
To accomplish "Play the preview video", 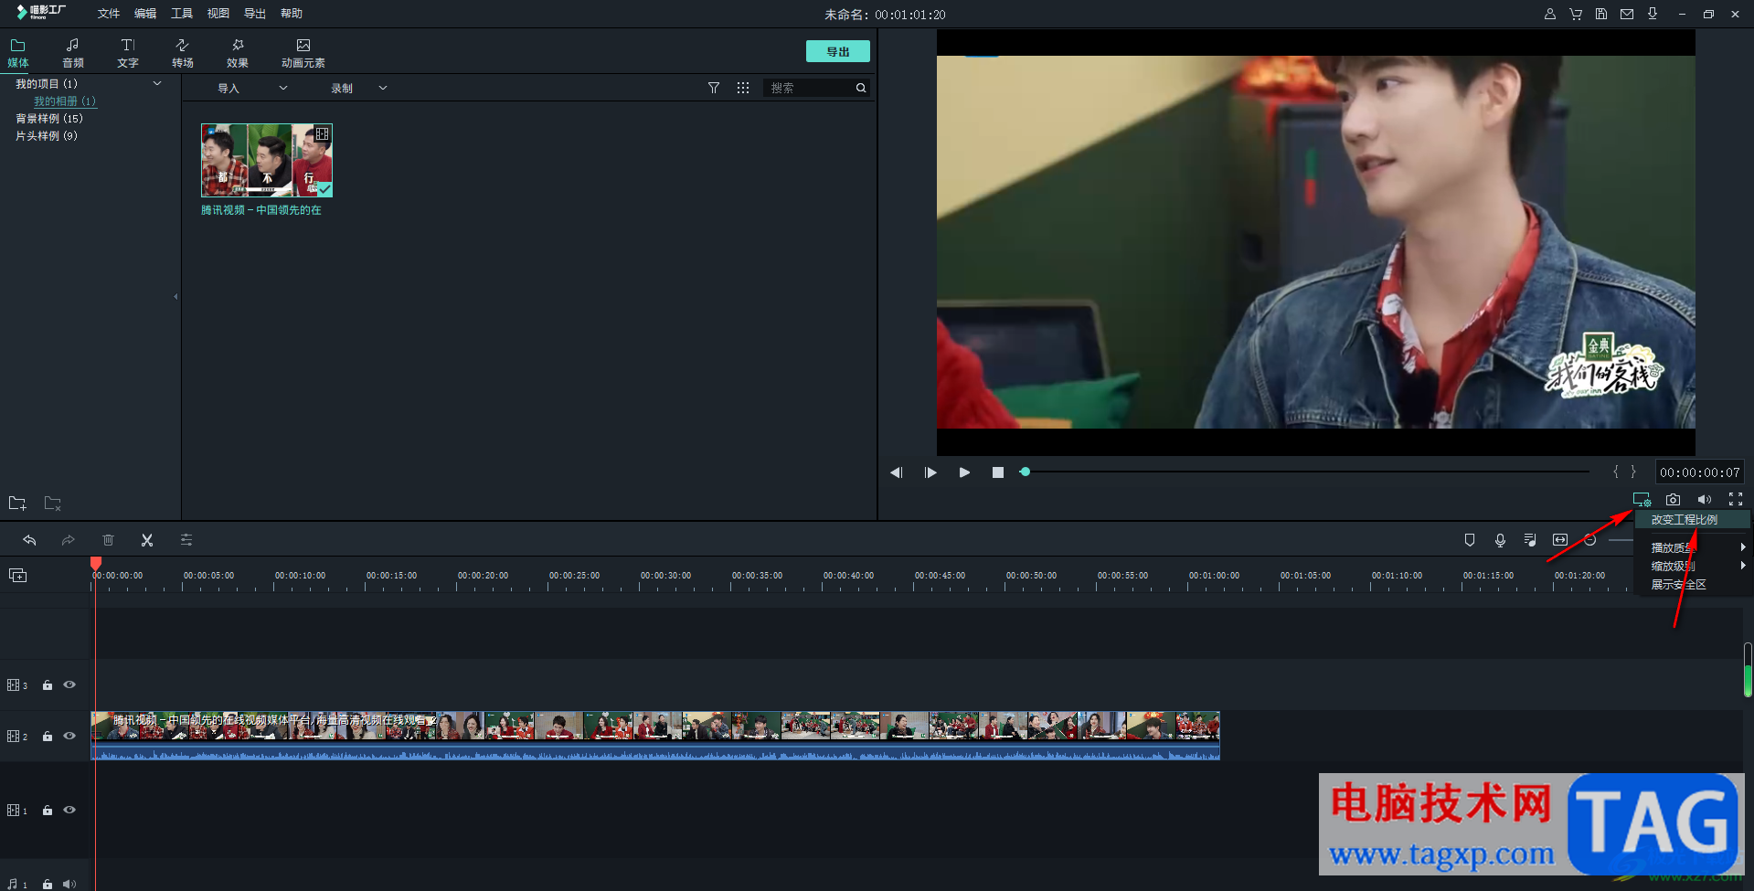I will (964, 472).
